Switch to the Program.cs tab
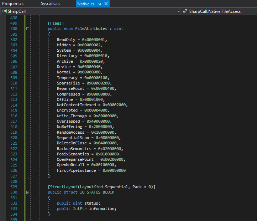Image resolution: width=257 pixels, height=221 pixels. [x=13, y=4]
